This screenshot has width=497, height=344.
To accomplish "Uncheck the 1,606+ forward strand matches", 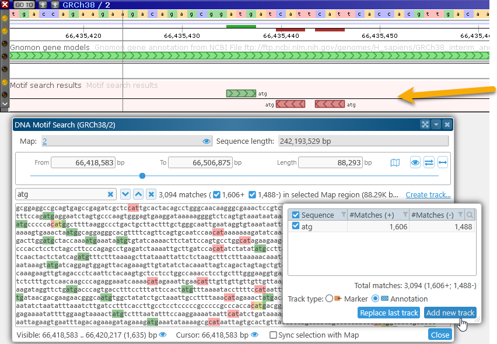I will pyautogui.click(x=217, y=194).
